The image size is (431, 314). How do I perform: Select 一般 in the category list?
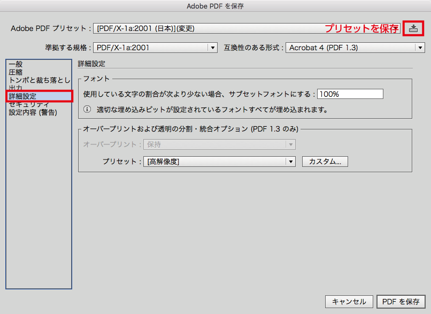coord(16,64)
